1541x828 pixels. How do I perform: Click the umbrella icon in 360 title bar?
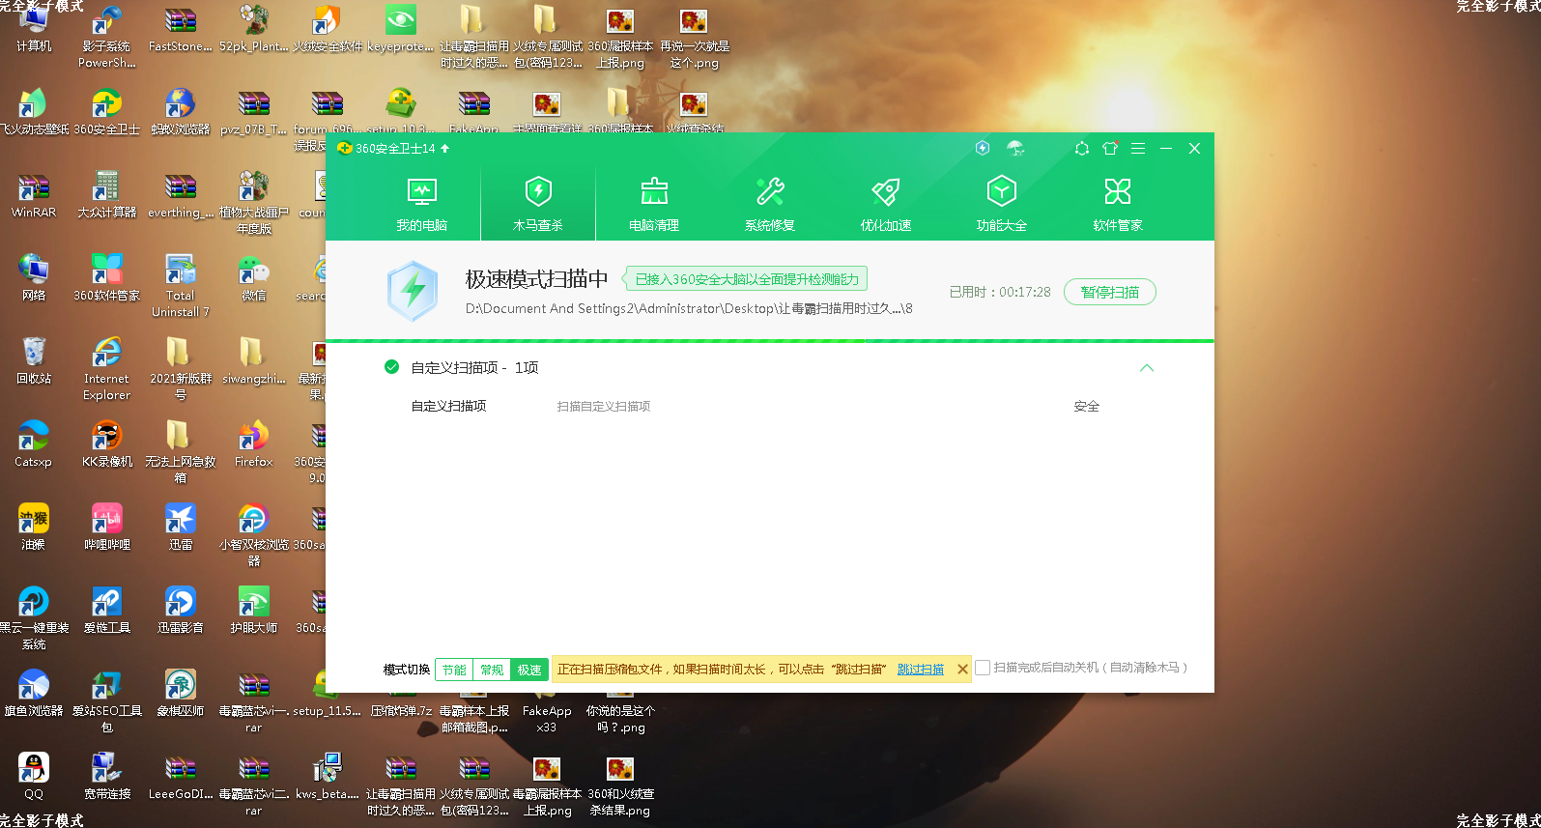coord(1015,148)
